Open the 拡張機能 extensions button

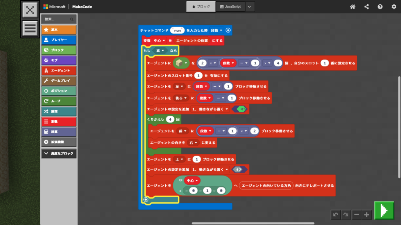tap(59, 142)
